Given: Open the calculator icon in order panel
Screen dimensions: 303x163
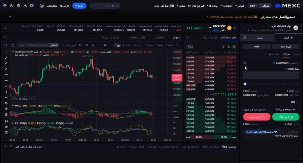Looking at the screenshot, I should coord(244,63).
